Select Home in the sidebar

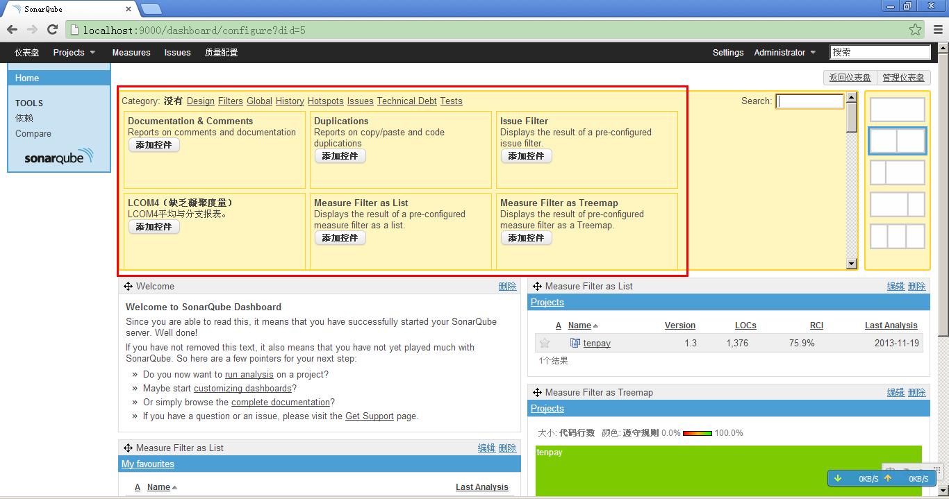pos(59,78)
